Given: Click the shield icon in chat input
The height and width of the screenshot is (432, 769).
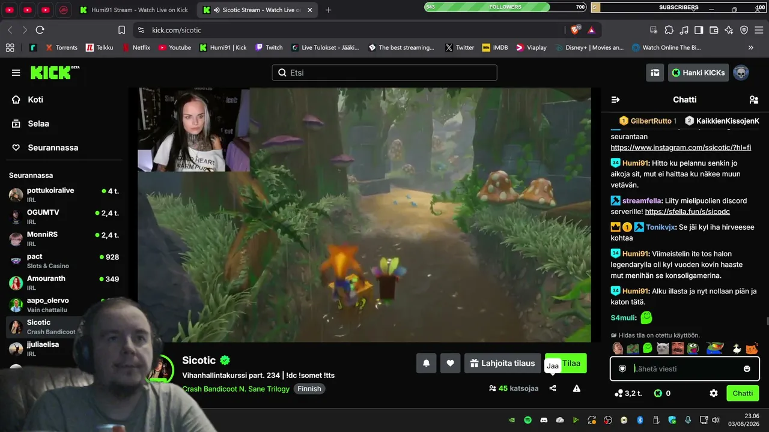Looking at the screenshot, I should 622,368.
